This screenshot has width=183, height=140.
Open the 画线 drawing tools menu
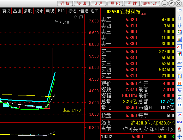[x=50, y=11]
